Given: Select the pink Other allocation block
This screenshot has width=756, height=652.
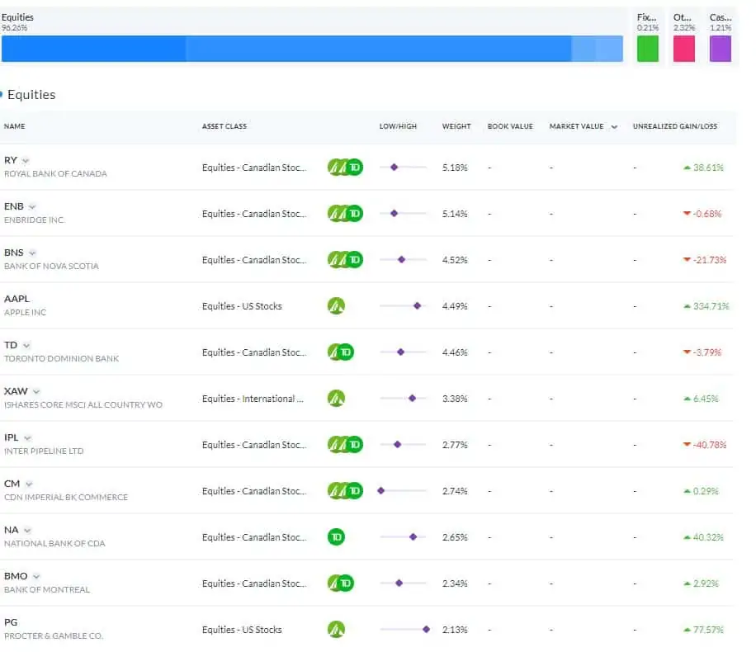Looking at the screenshot, I should coord(684,48).
